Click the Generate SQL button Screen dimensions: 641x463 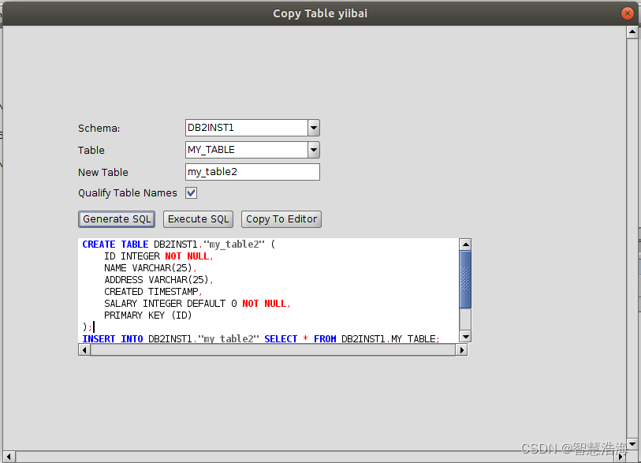116,219
